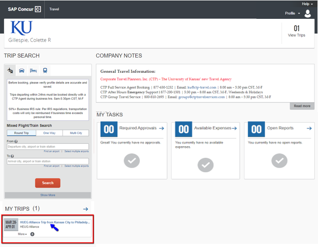Click the From field help question icon
318x247 pixels.
(16, 141)
